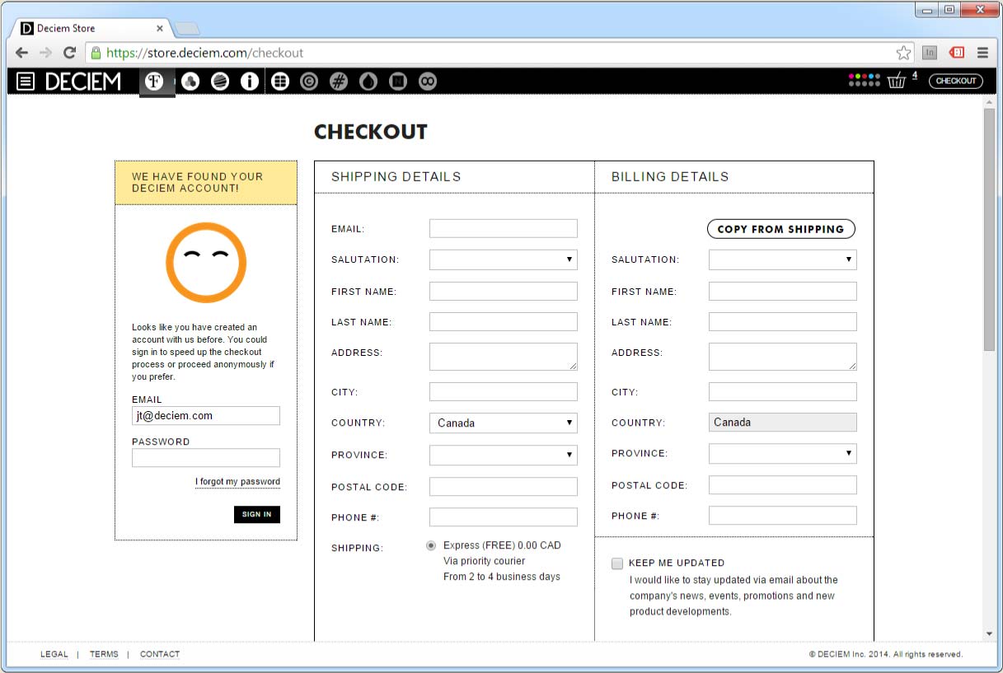Image resolution: width=1003 pixels, height=673 pixels.
Task: Click the Copy From Shipping button
Action: [781, 229]
